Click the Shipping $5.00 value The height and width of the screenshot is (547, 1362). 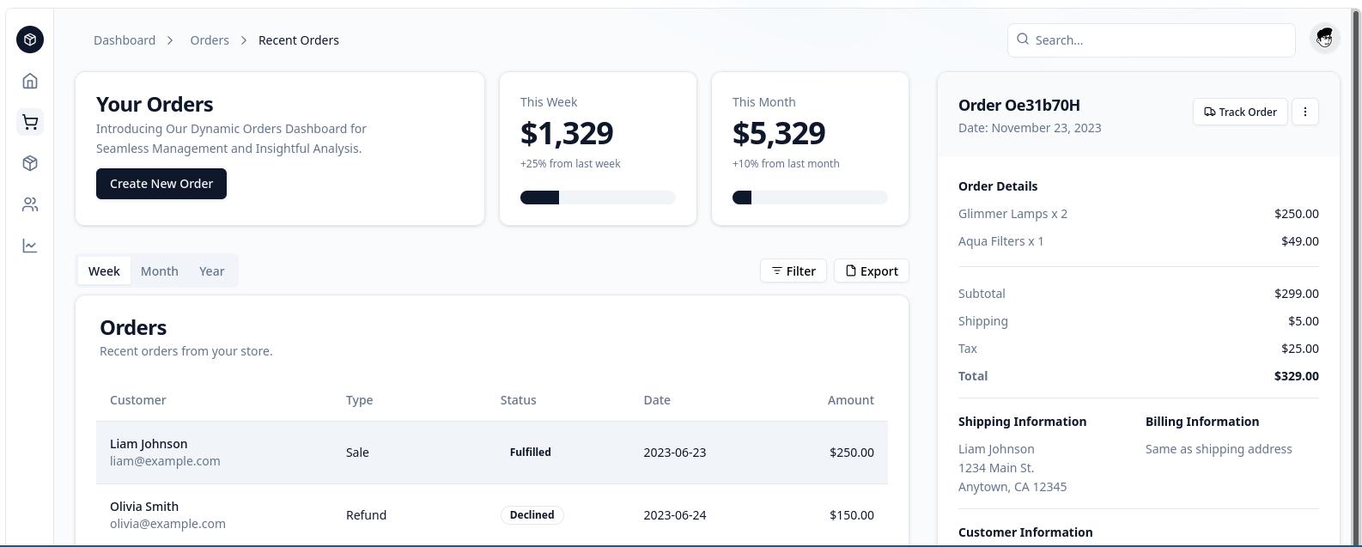(x=1304, y=321)
